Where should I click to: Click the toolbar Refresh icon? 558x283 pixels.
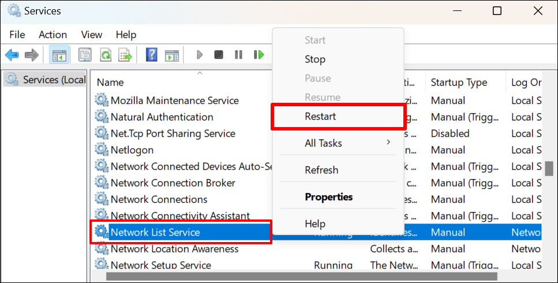106,55
